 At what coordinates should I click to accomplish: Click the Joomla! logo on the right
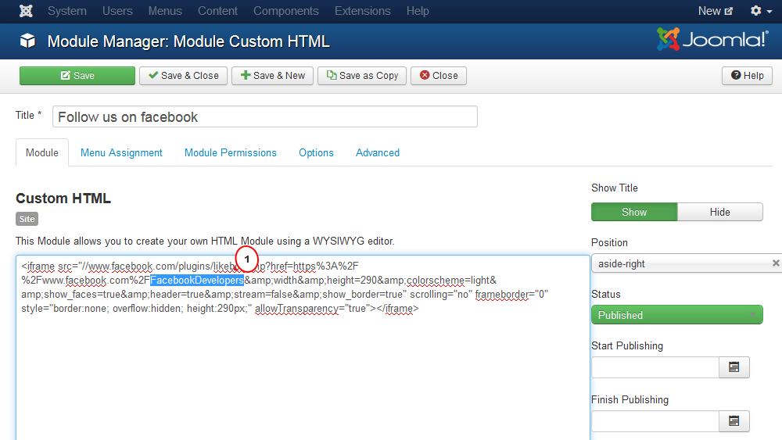tap(712, 39)
